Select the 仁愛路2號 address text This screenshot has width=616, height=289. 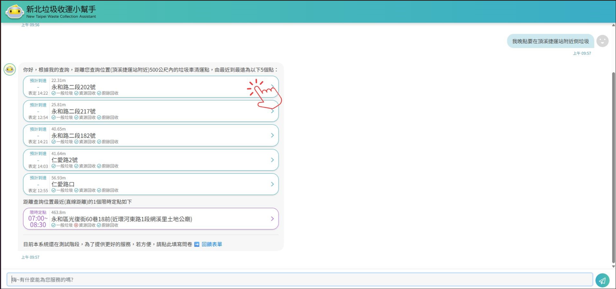64,160
